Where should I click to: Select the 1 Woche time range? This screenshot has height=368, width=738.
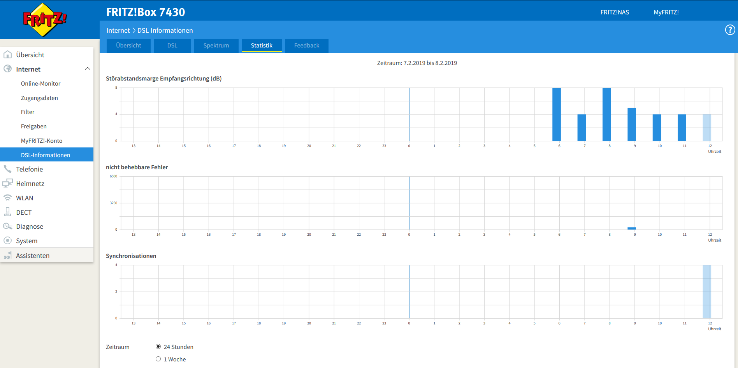tap(158, 359)
